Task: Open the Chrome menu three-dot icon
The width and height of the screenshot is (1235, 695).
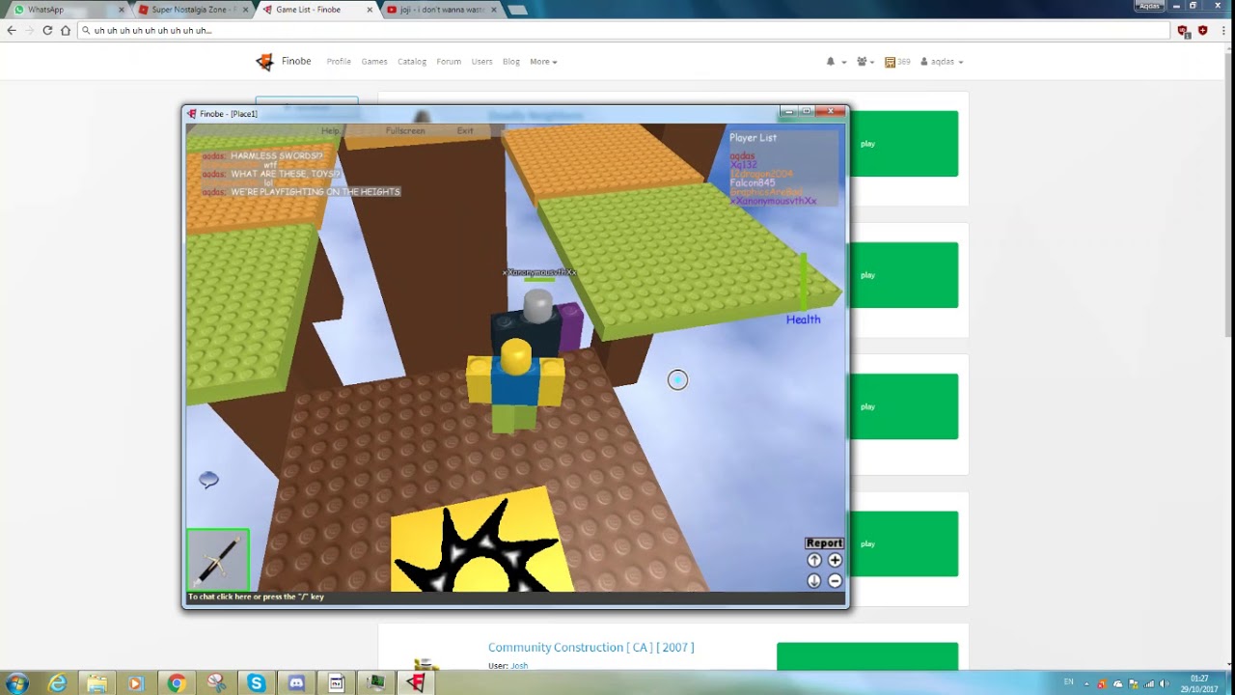Action: (1223, 30)
